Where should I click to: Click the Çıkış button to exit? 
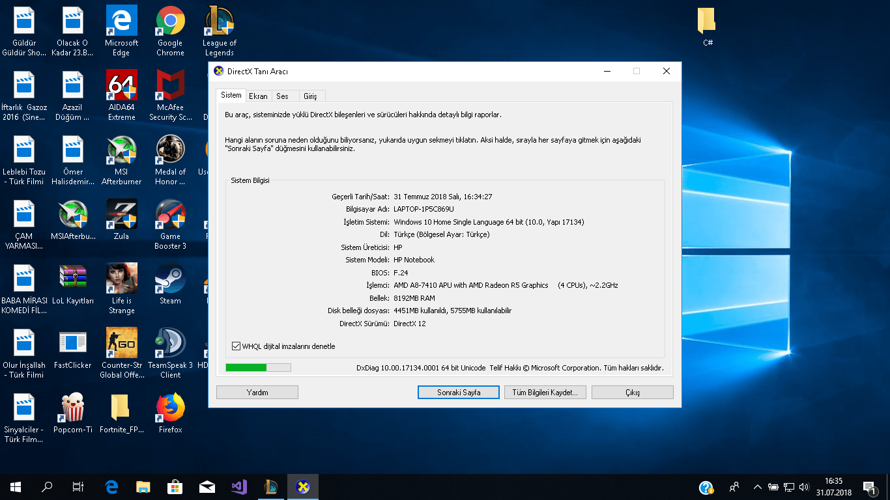(633, 393)
